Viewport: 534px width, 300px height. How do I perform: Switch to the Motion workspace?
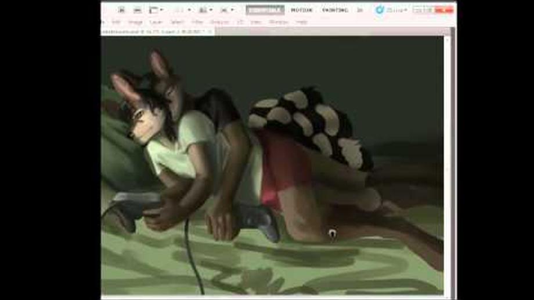click(x=301, y=10)
